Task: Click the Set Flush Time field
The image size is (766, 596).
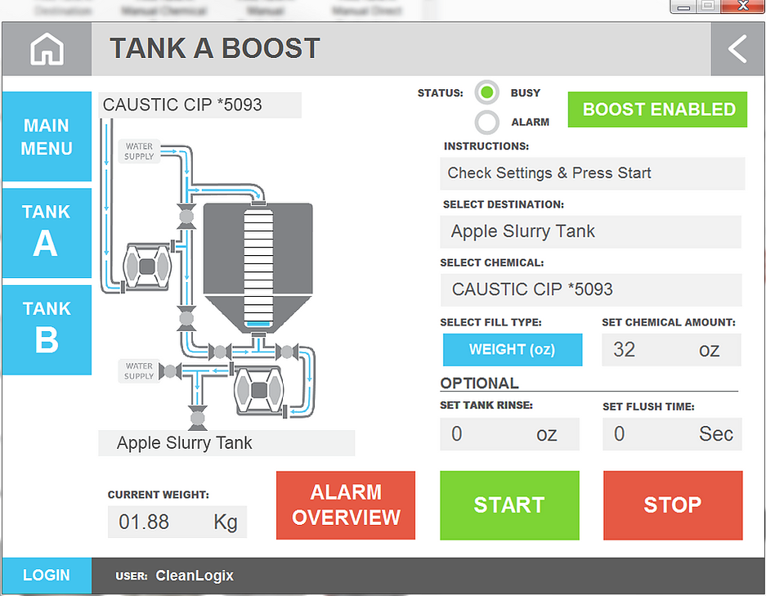Action: click(672, 434)
